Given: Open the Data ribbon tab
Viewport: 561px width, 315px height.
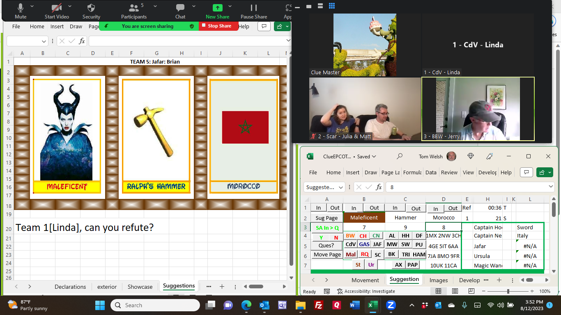Looking at the screenshot, I should pyautogui.click(x=431, y=172).
